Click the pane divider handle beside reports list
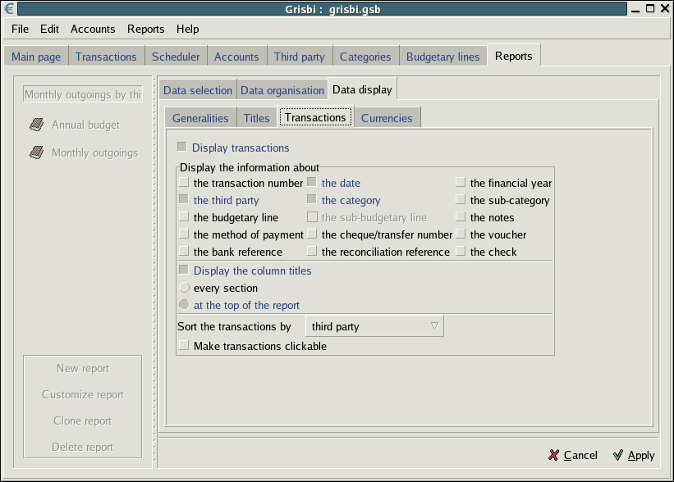674x482 pixels. (x=154, y=271)
